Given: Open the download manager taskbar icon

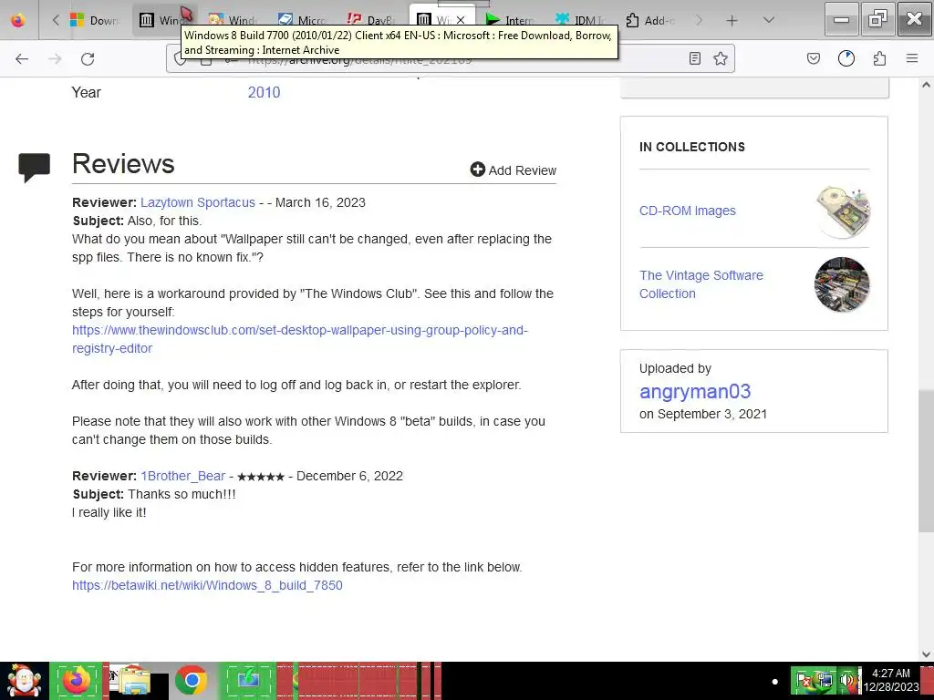Looking at the screenshot, I should [248, 680].
